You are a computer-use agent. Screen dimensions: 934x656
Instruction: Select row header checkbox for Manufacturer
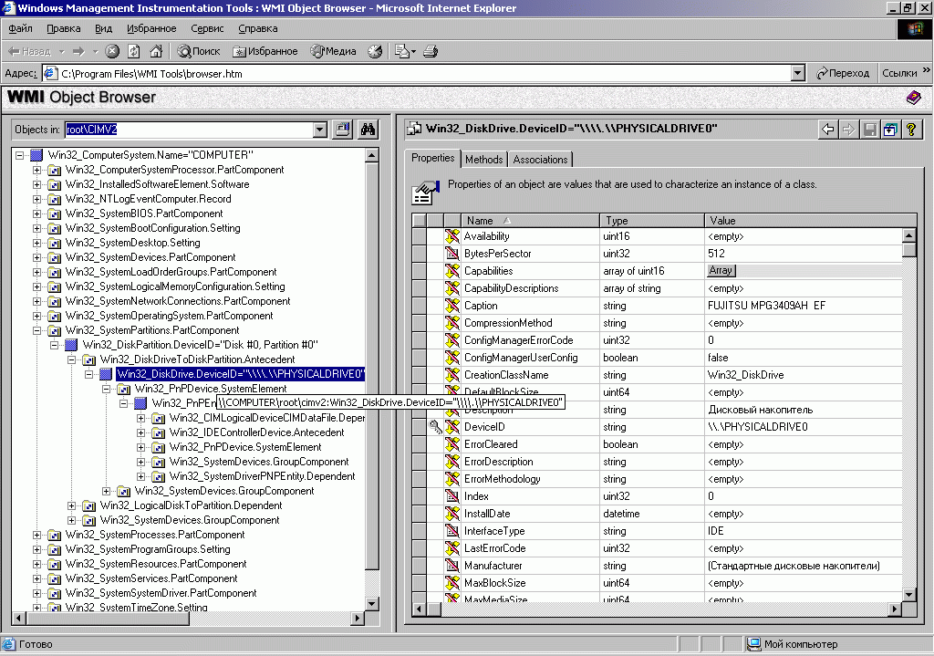tap(419, 566)
